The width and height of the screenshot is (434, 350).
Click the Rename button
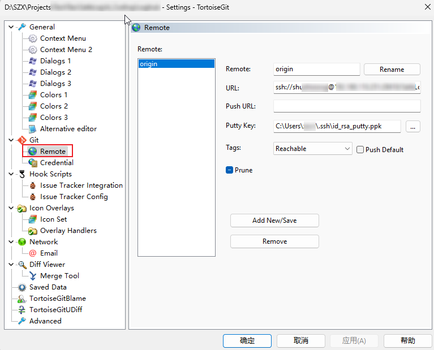pos(392,69)
